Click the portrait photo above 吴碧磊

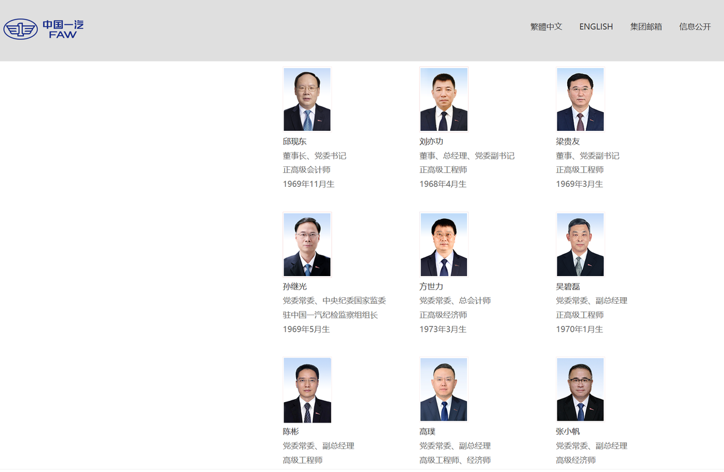[x=580, y=245]
